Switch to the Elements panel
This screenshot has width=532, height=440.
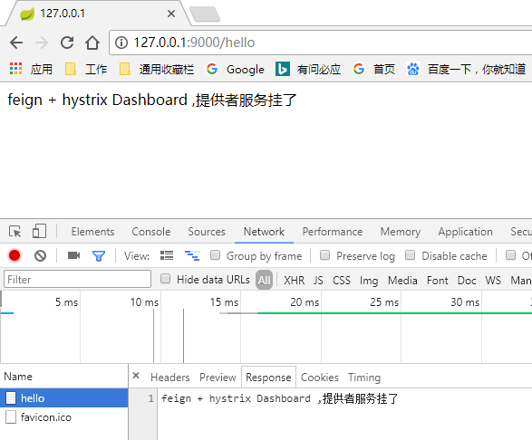[92, 232]
